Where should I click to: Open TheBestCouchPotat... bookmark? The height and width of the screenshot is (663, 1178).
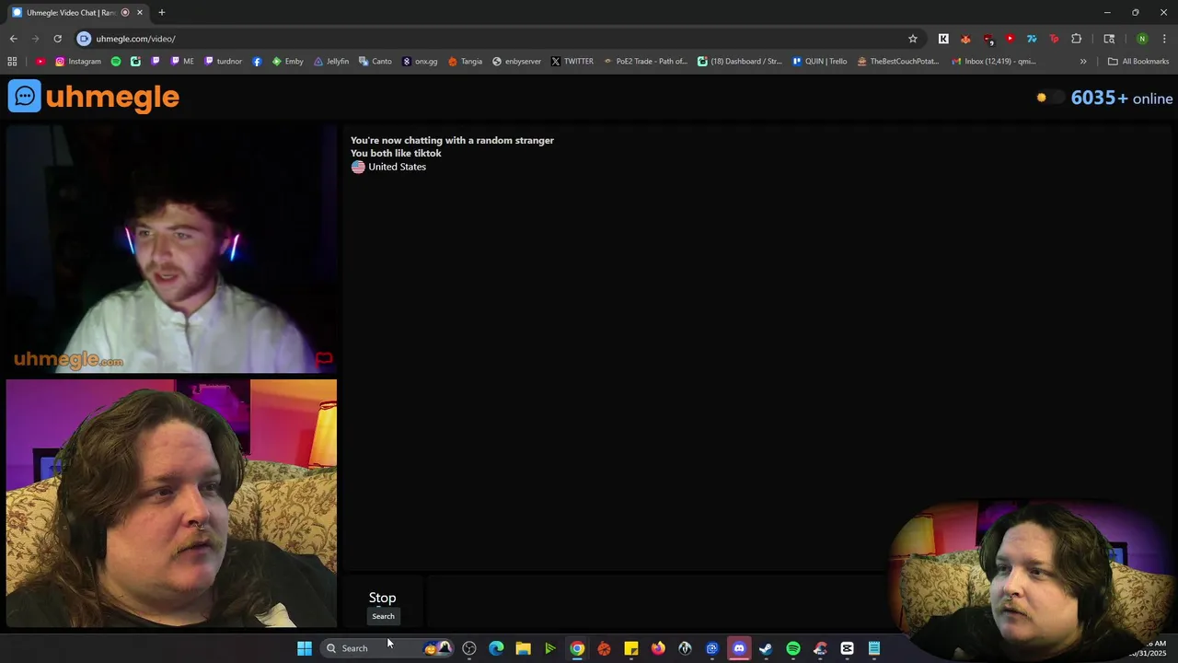pyautogui.click(x=897, y=62)
